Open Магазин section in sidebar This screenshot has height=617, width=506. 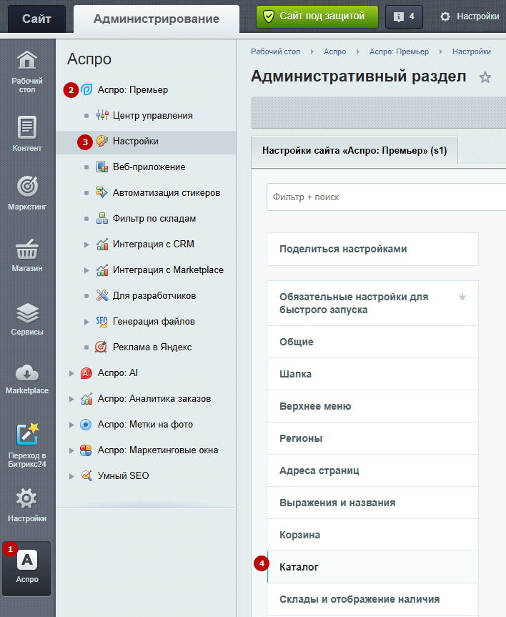pos(26,256)
